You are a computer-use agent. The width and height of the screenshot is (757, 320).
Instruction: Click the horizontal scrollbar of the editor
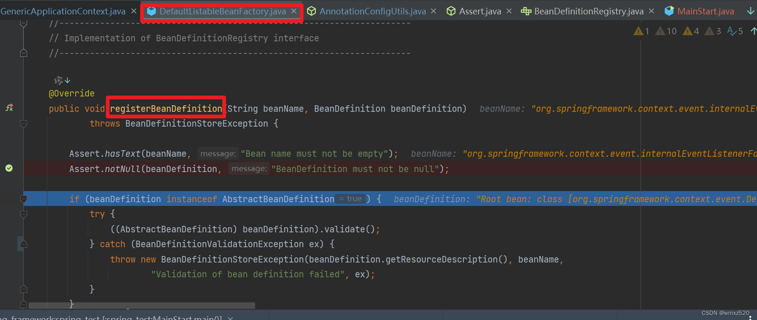click(x=142, y=306)
